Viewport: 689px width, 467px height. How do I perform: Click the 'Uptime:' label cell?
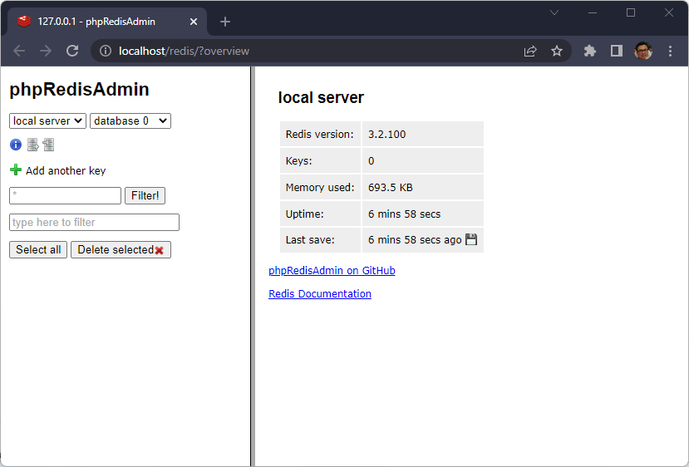pyautogui.click(x=320, y=214)
